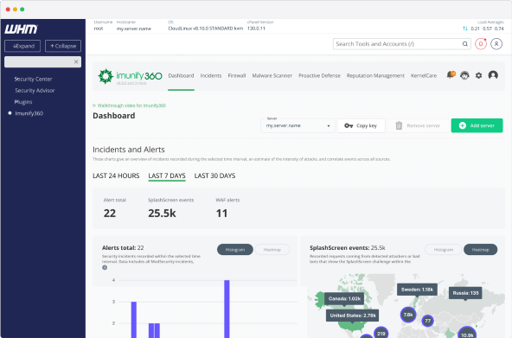Open the Imunify360 user profile avatar
The width and height of the screenshot is (512, 338).
click(x=493, y=75)
